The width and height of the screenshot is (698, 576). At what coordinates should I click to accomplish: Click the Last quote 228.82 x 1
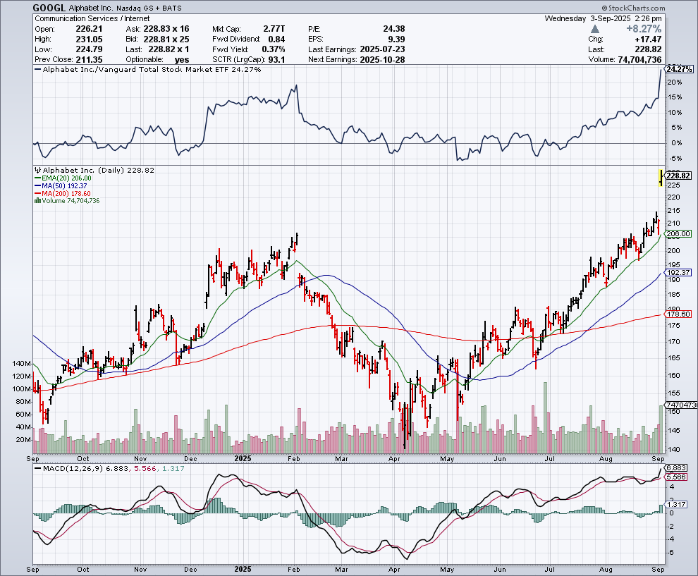coord(169,49)
